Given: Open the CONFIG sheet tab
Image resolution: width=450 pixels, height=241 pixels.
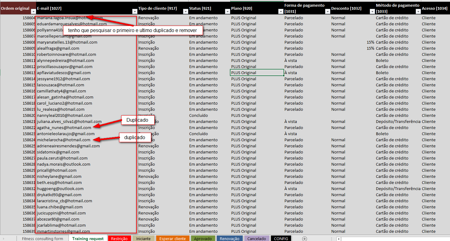Looking at the screenshot, I should coord(281,239).
